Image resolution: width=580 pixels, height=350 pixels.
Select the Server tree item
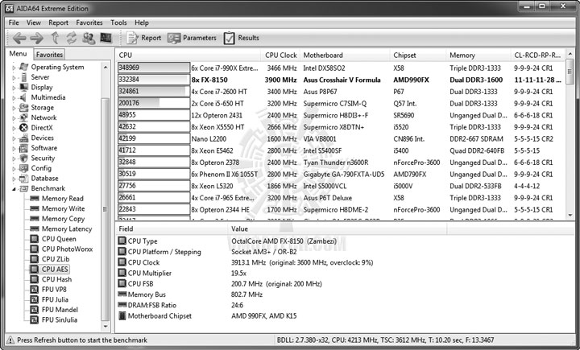click(40, 77)
